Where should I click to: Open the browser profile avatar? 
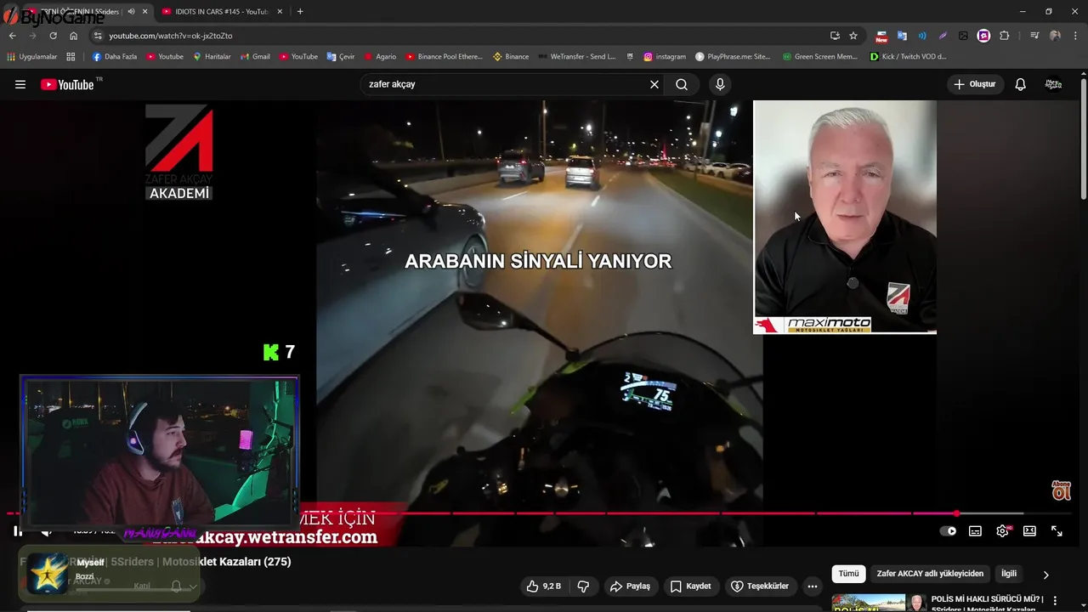tap(1055, 36)
